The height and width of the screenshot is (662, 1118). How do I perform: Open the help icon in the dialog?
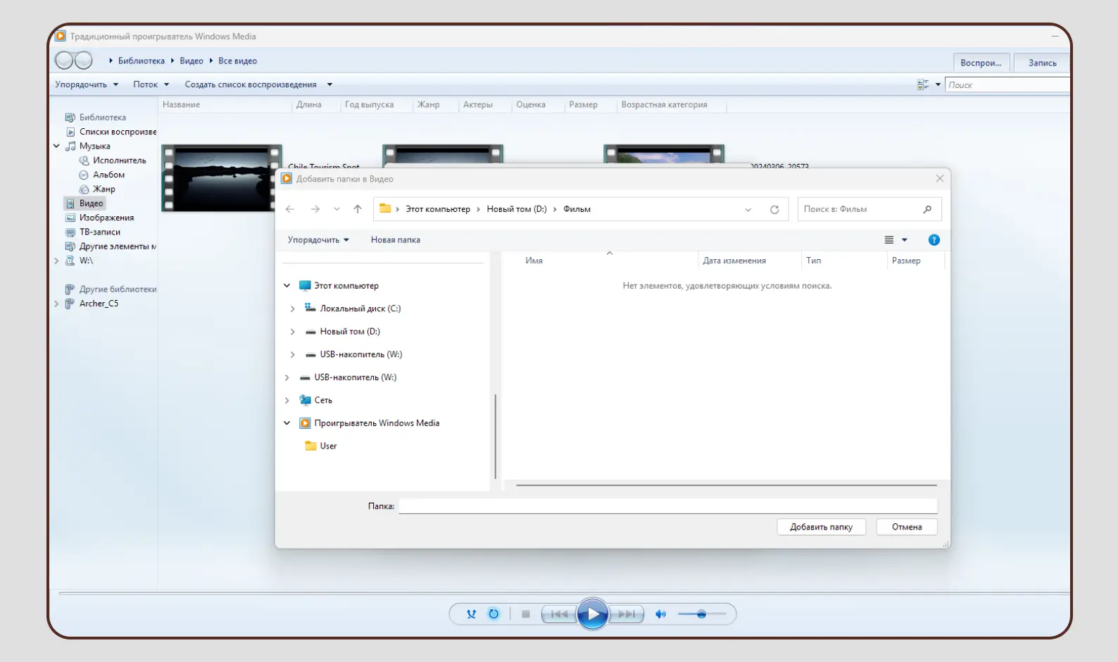point(934,240)
